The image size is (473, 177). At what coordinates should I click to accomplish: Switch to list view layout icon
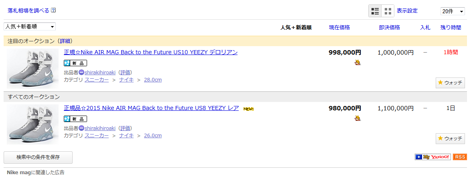click(x=375, y=11)
